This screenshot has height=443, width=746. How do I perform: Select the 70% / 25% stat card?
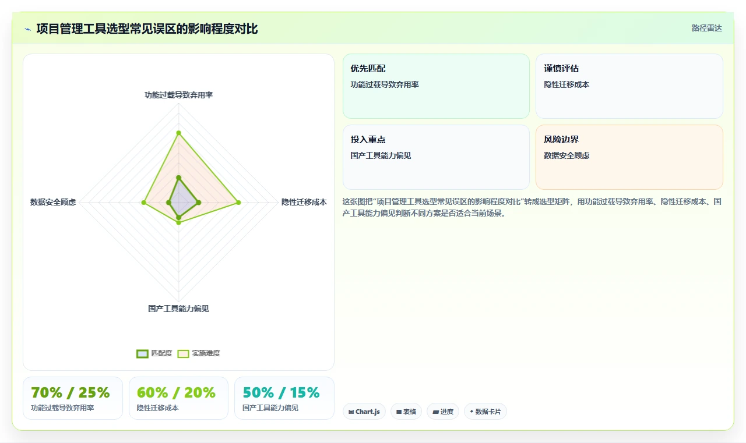73,398
